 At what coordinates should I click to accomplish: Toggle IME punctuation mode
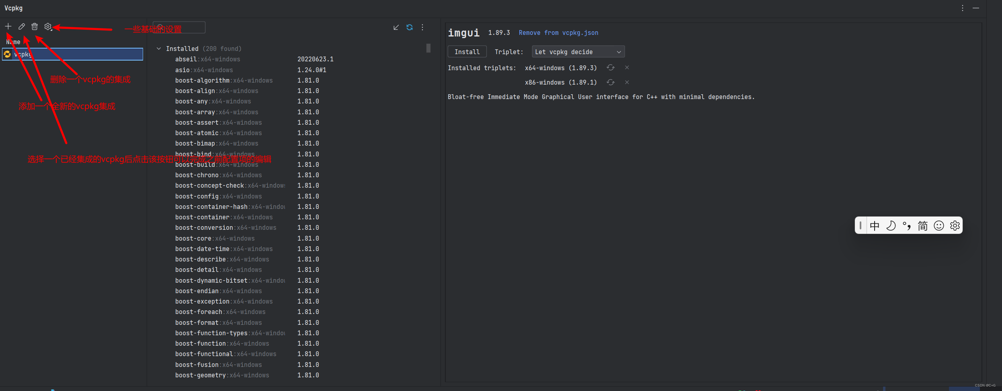[907, 226]
